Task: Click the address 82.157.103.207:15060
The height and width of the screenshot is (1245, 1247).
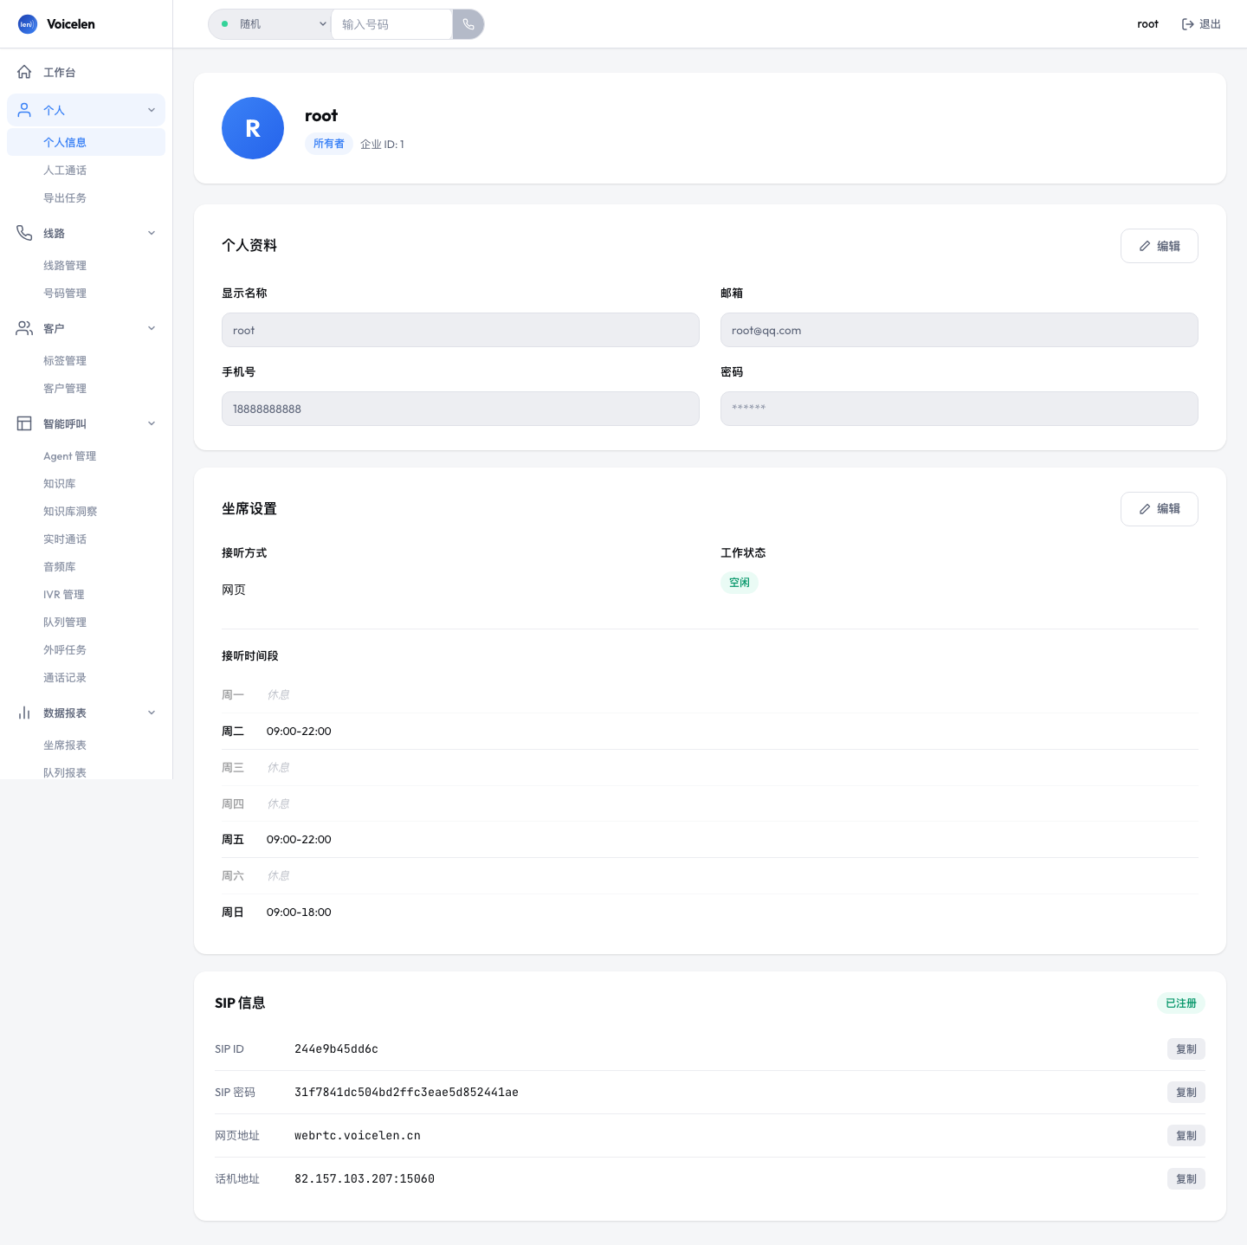Action: [x=365, y=1179]
